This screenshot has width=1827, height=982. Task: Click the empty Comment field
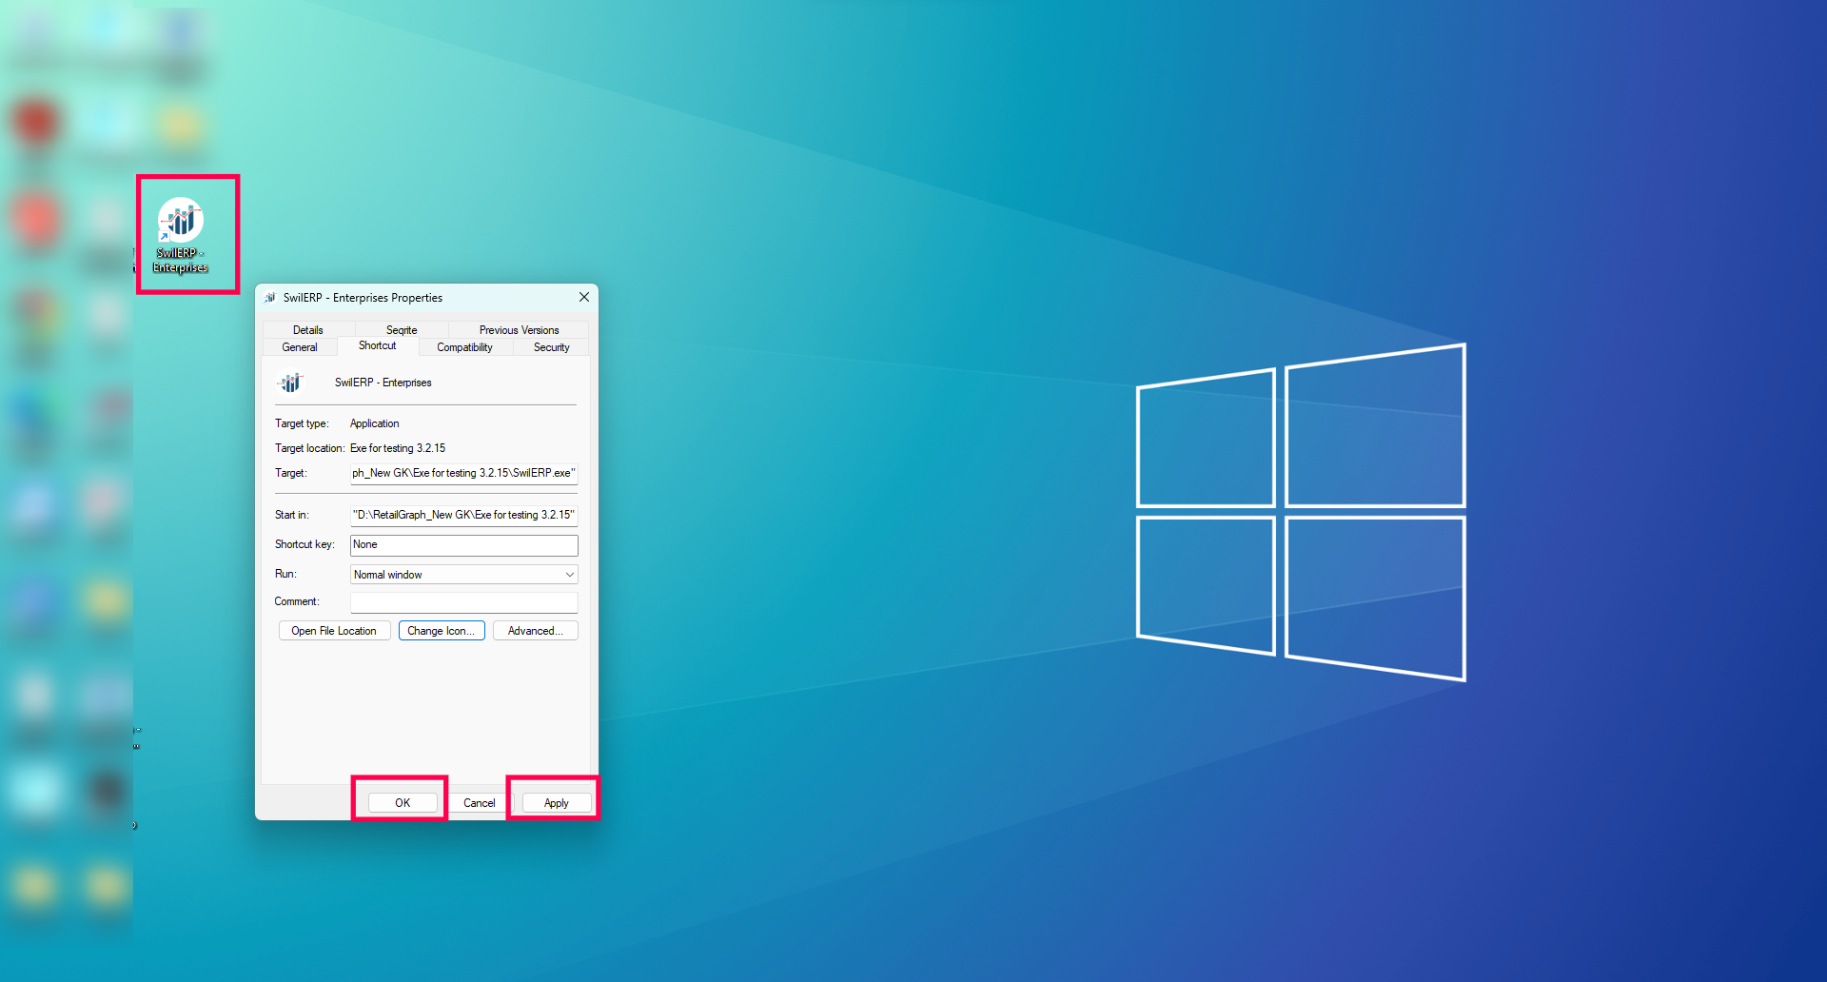click(463, 602)
